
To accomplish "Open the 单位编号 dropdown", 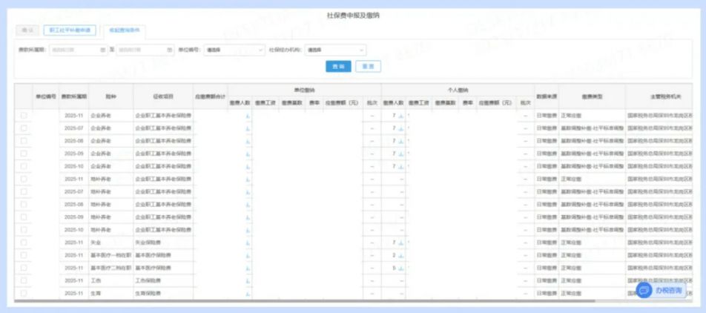I will tap(234, 50).
